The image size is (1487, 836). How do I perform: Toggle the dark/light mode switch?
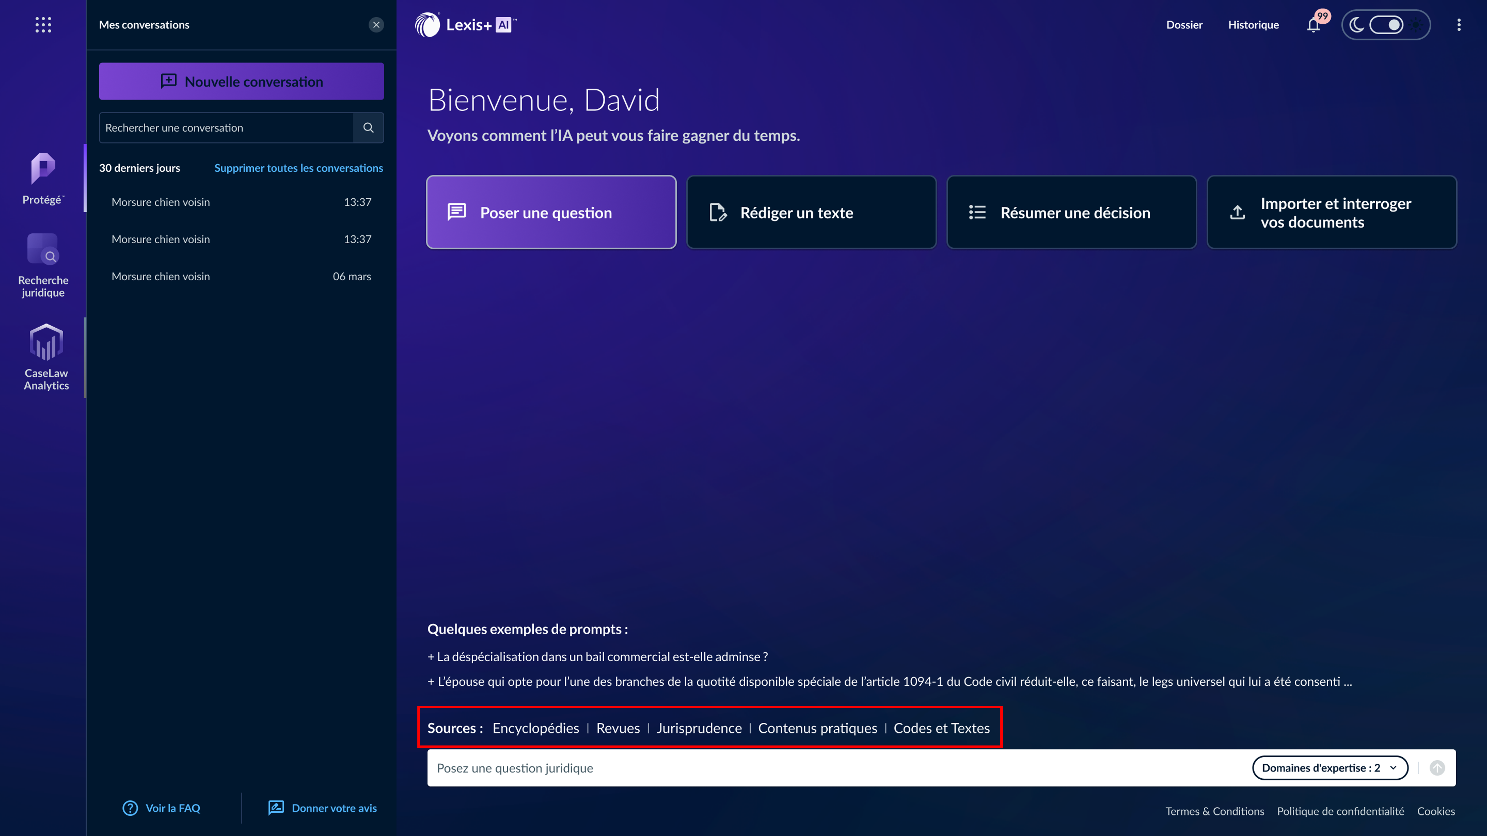(1386, 25)
